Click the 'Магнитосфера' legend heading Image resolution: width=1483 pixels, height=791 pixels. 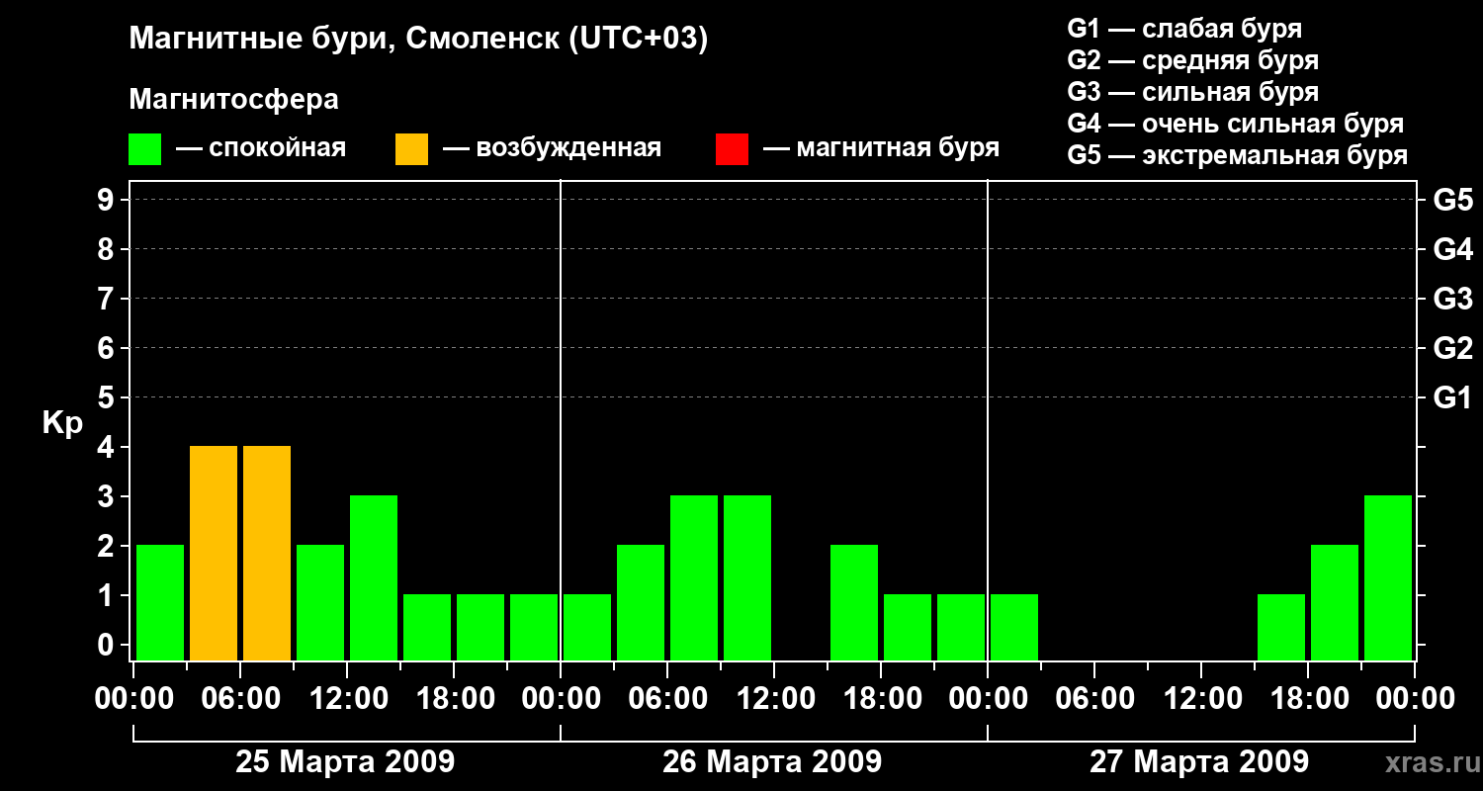[234, 100]
